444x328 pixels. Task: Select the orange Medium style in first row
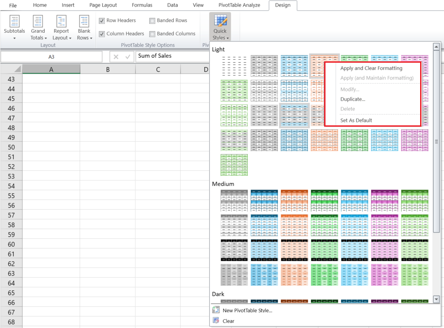294,201
